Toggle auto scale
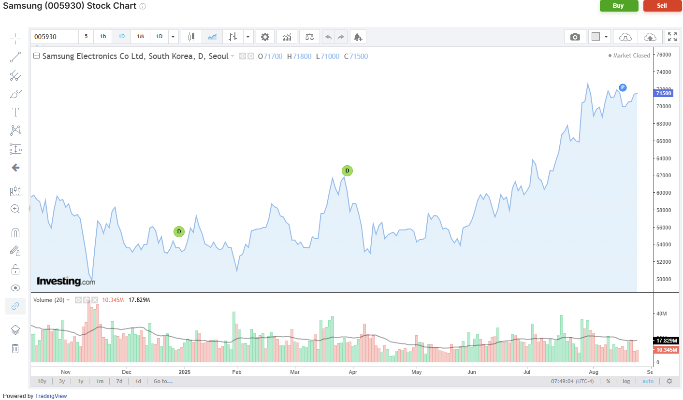The height and width of the screenshot is (400, 683). pos(648,381)
